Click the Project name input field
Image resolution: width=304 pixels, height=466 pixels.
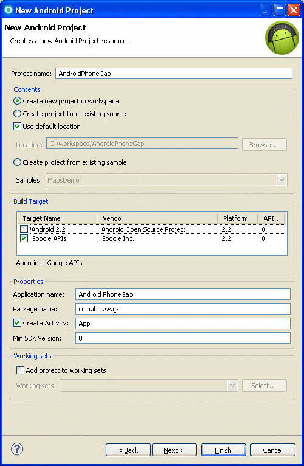point(174,74)
